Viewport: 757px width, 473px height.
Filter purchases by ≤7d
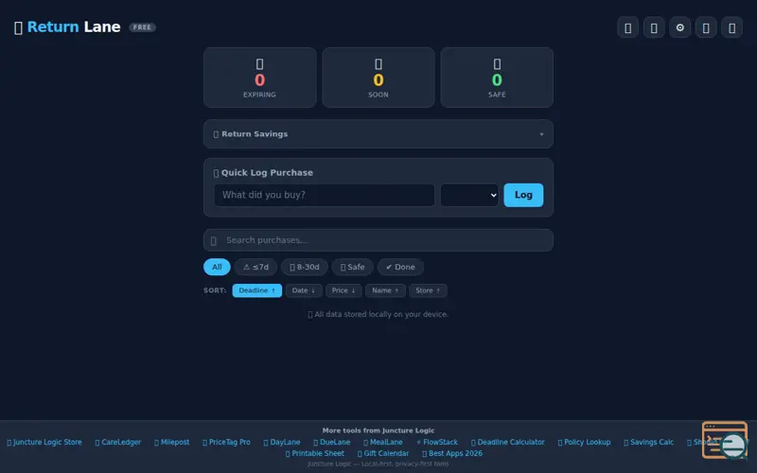click(255, 267)
